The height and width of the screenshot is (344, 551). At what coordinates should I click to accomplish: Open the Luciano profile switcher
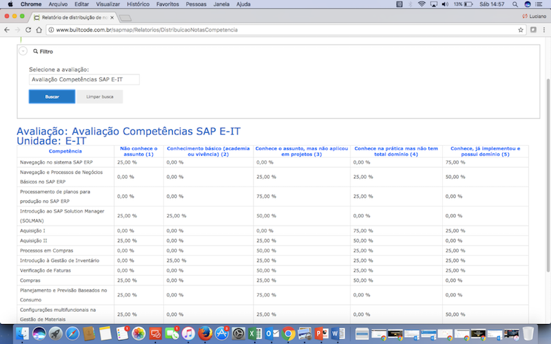(534, 16)
